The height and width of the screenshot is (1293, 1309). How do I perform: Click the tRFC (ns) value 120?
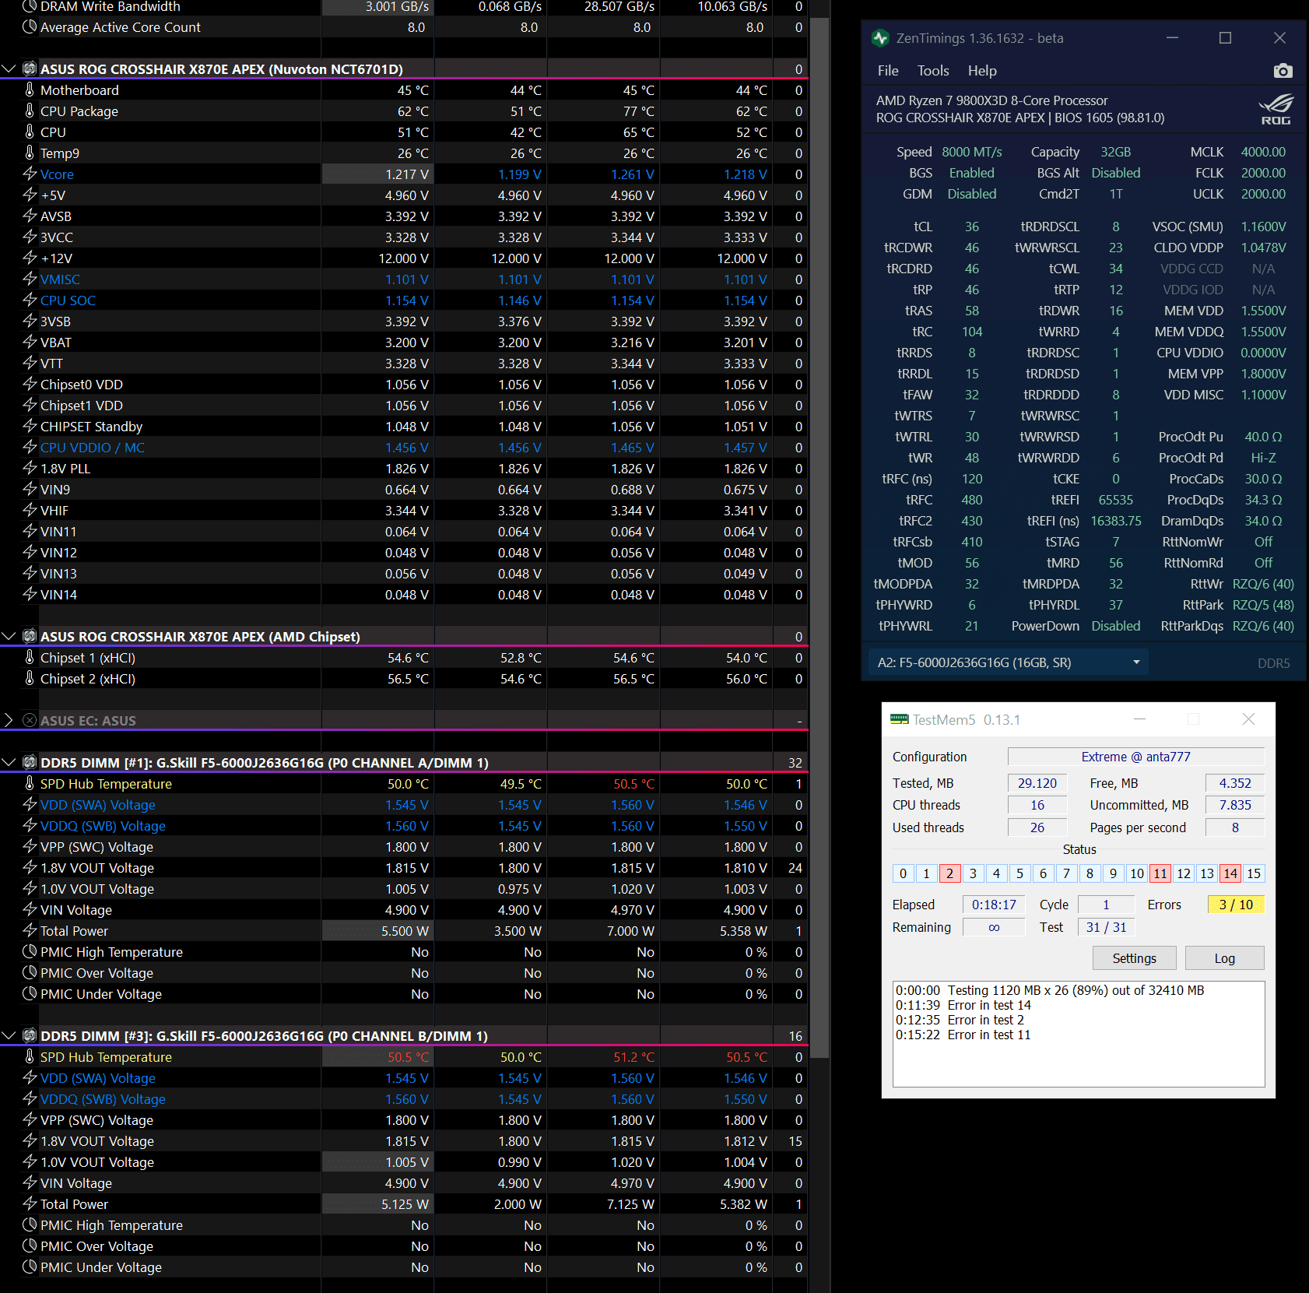pyautogui.click(x=972, y=479)
